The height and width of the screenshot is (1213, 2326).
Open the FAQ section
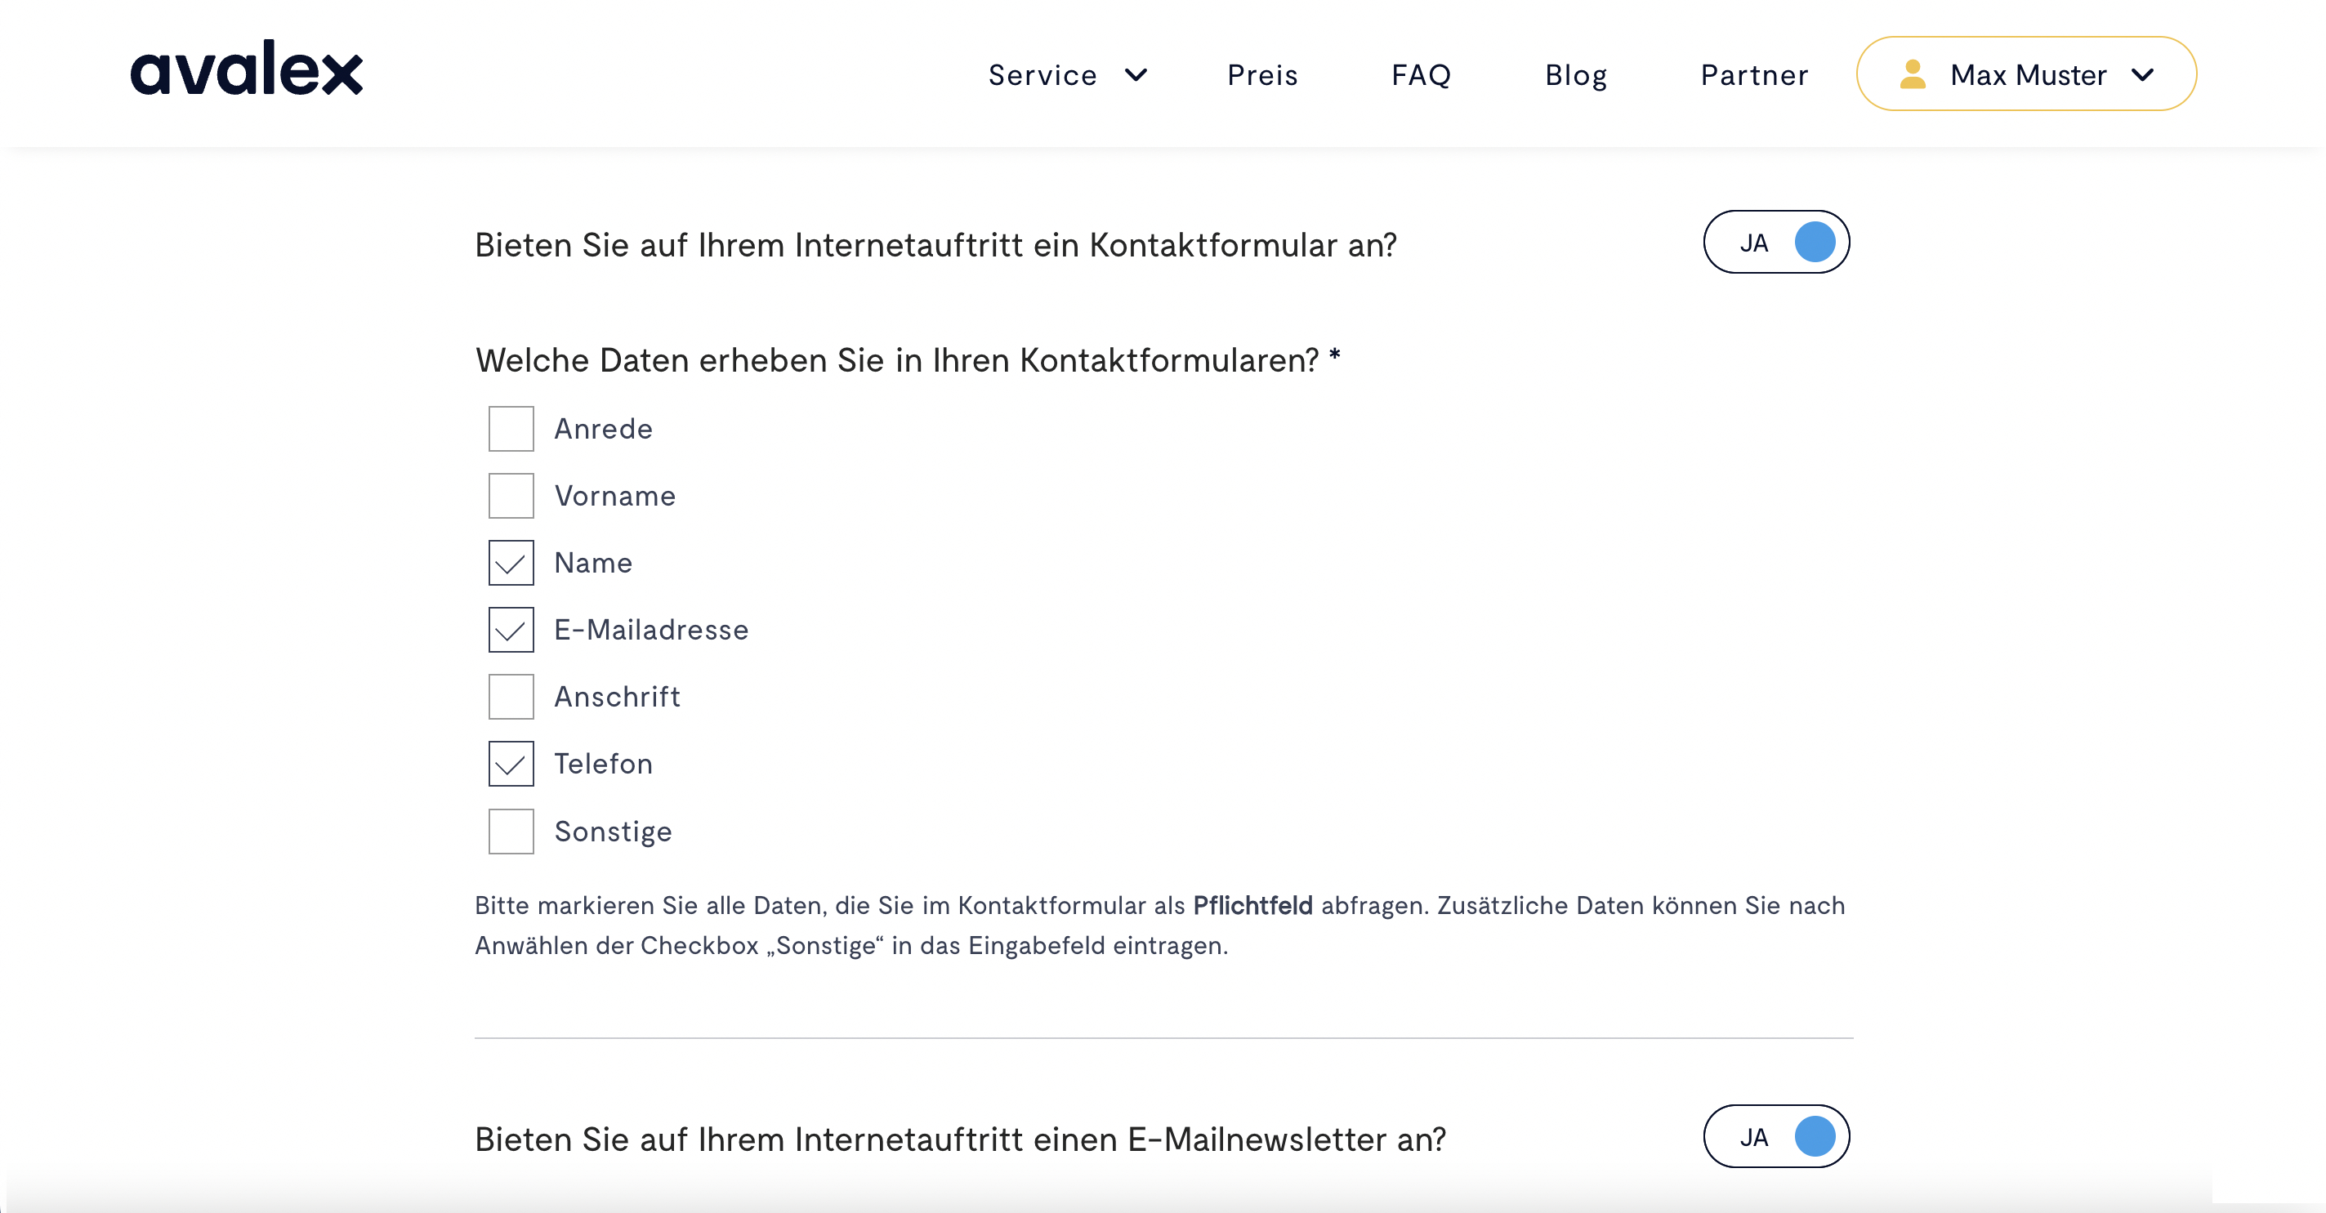pyautogui.click(x=1422, y=76)
